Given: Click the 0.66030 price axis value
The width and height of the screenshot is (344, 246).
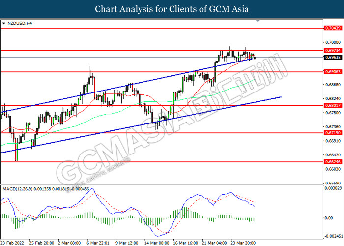Looking at the screenshot, I should 333,169.
